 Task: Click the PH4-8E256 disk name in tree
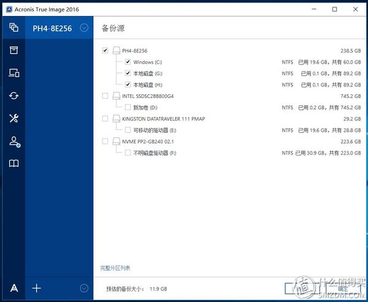point(135,51)
